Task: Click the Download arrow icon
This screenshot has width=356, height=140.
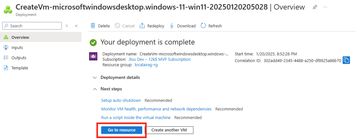Action: click(172, 26)
